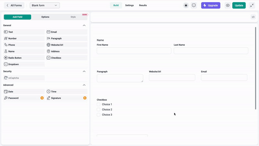The width and height of the screenshot is (259, 146).
Task: Click the Website/Url input in the form
Action: 172,78
